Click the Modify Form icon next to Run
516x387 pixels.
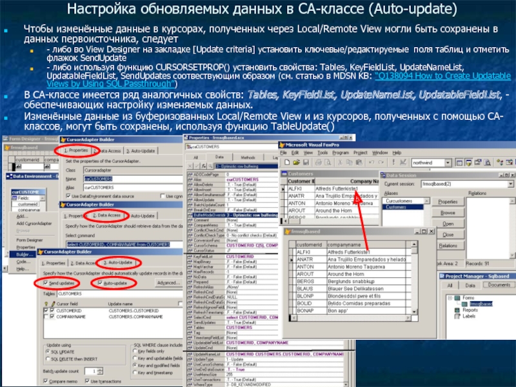click(x=403, y=163)
